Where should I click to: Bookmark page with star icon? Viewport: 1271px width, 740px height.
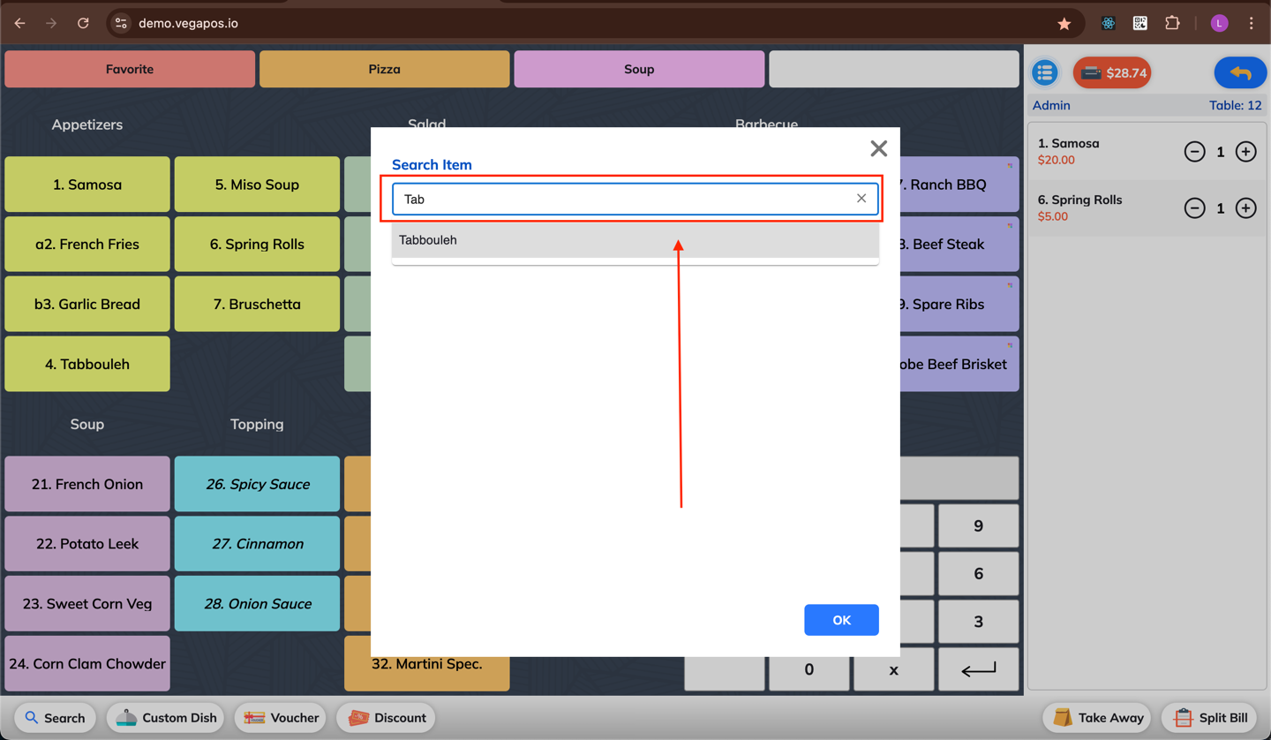(1064, 24)
